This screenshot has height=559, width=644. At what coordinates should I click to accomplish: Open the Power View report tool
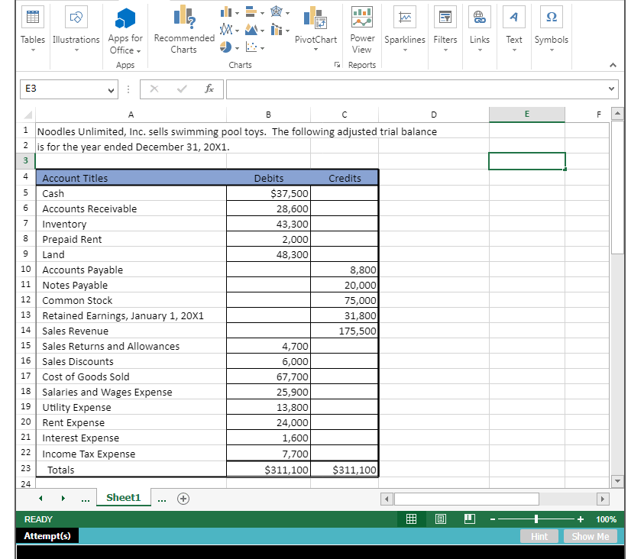pyautogui.click(x=362, y=27)
